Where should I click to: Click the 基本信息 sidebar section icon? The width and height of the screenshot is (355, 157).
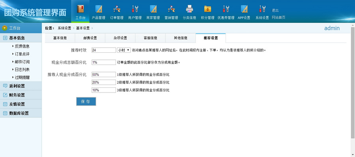tap(5, 38)
